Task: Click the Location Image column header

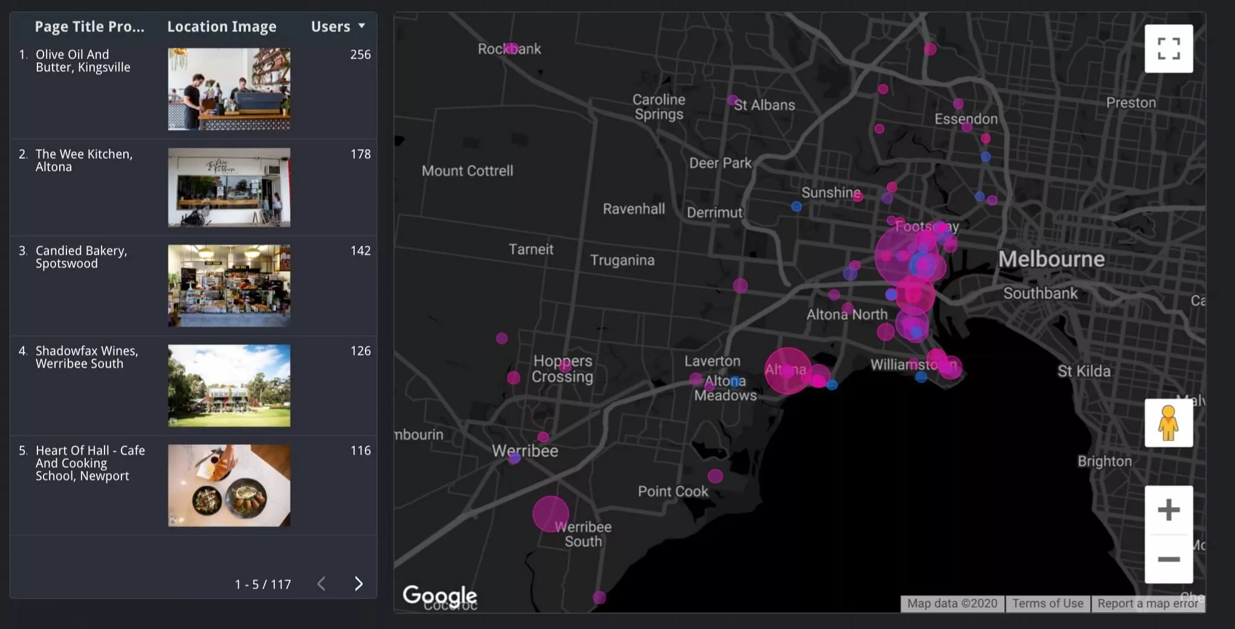Action: coord(222,27)
